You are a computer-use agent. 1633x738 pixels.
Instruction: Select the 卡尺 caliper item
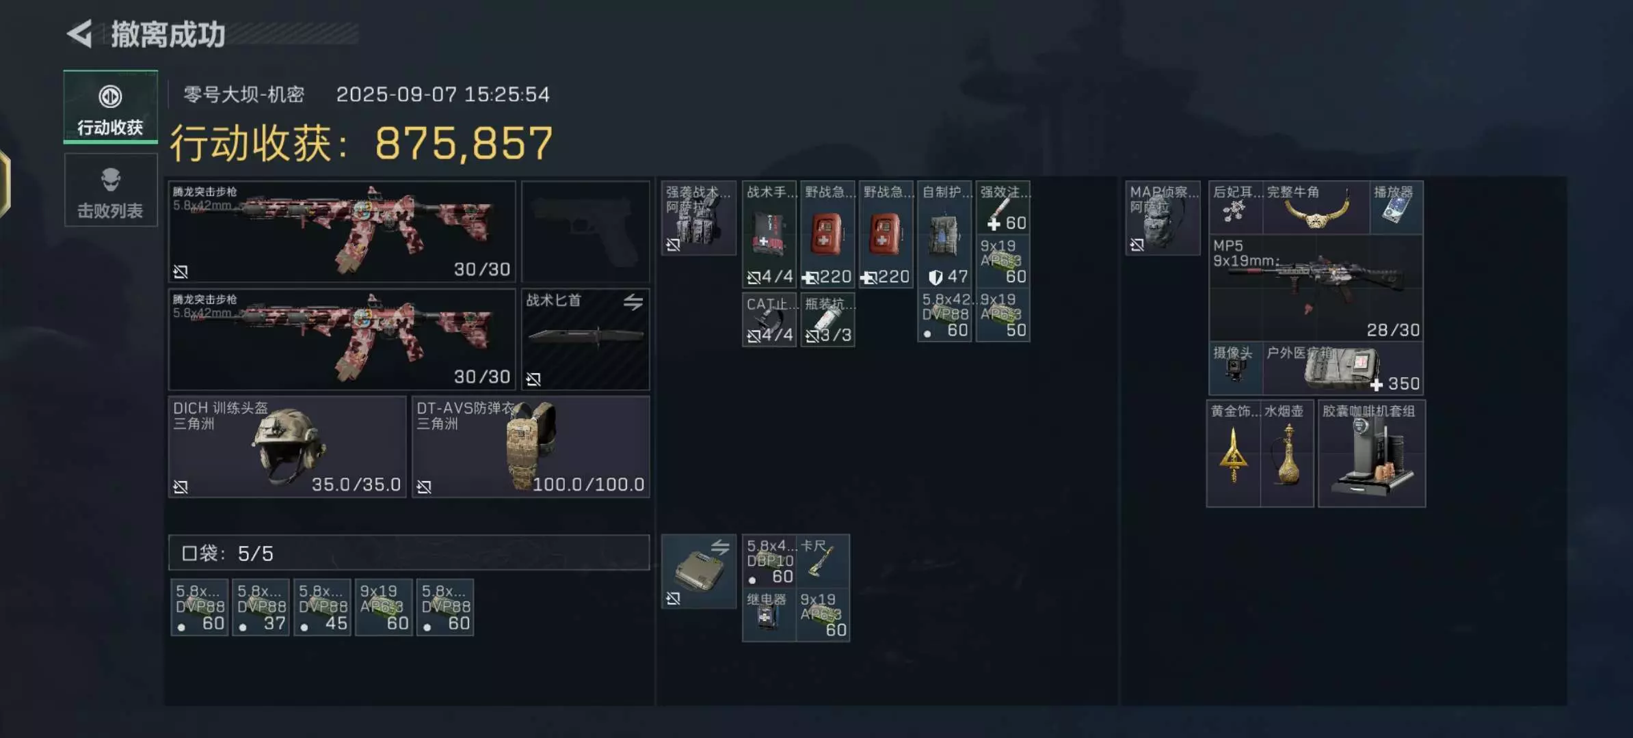pyautogui.click(x=823, y=562)
